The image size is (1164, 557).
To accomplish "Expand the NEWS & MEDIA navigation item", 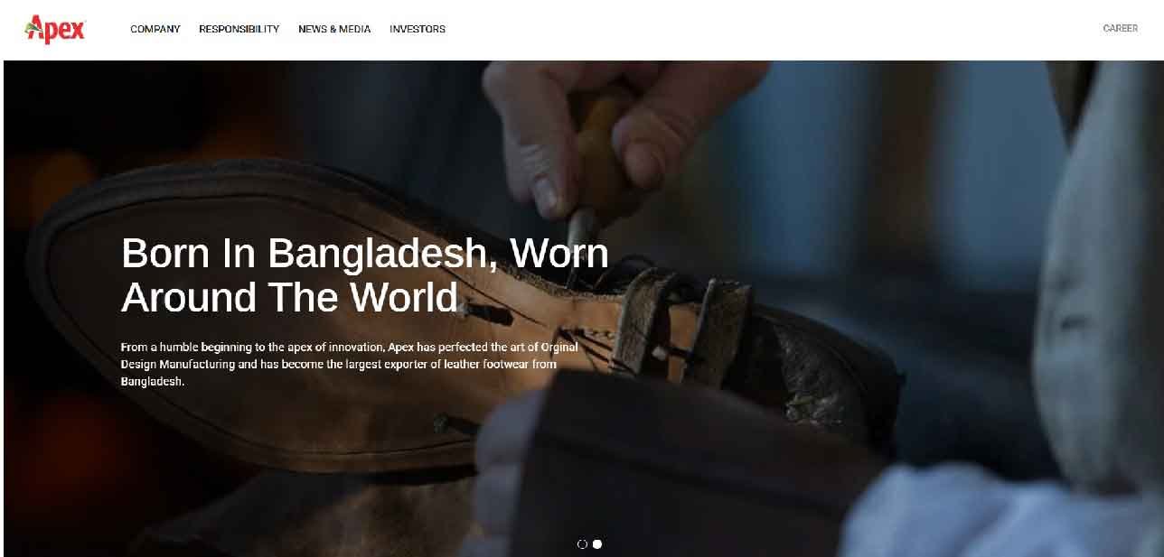I will [x=334, y=29].
